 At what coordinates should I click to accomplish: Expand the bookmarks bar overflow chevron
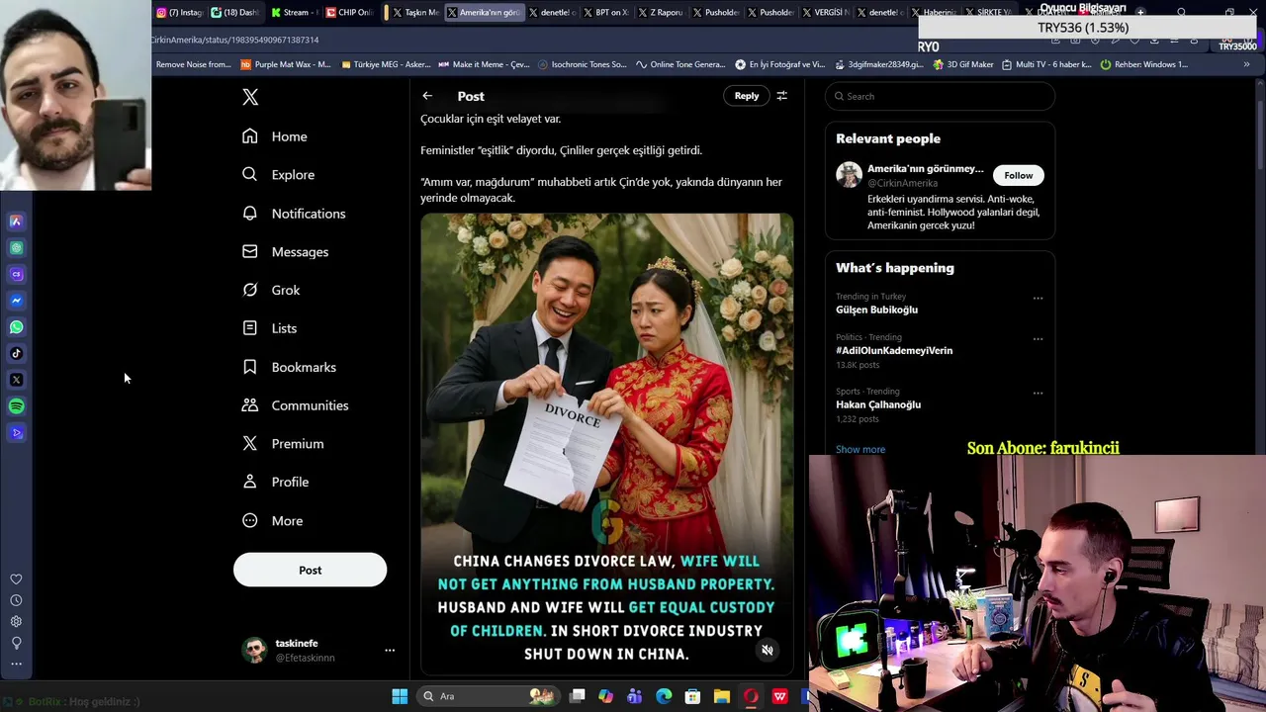pos(1246,64)
